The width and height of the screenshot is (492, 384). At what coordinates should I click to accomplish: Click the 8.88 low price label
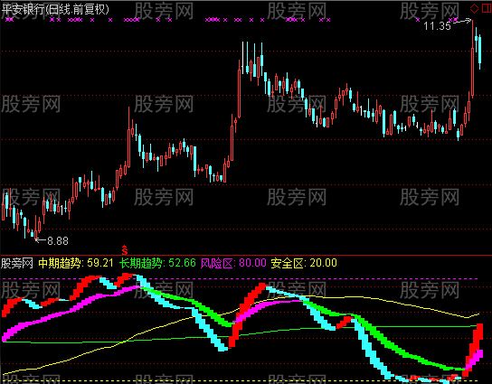click(58, 240)
